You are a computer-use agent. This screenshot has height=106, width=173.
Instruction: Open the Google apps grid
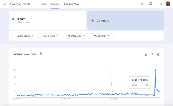click(x=161, y=4)
